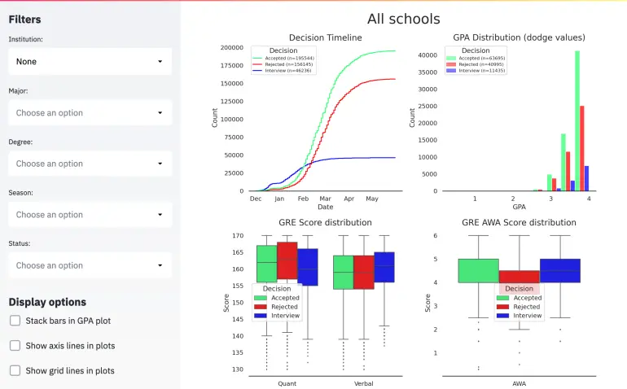Click the Institution: field label
627x389 pixels.
pos(25,39)
